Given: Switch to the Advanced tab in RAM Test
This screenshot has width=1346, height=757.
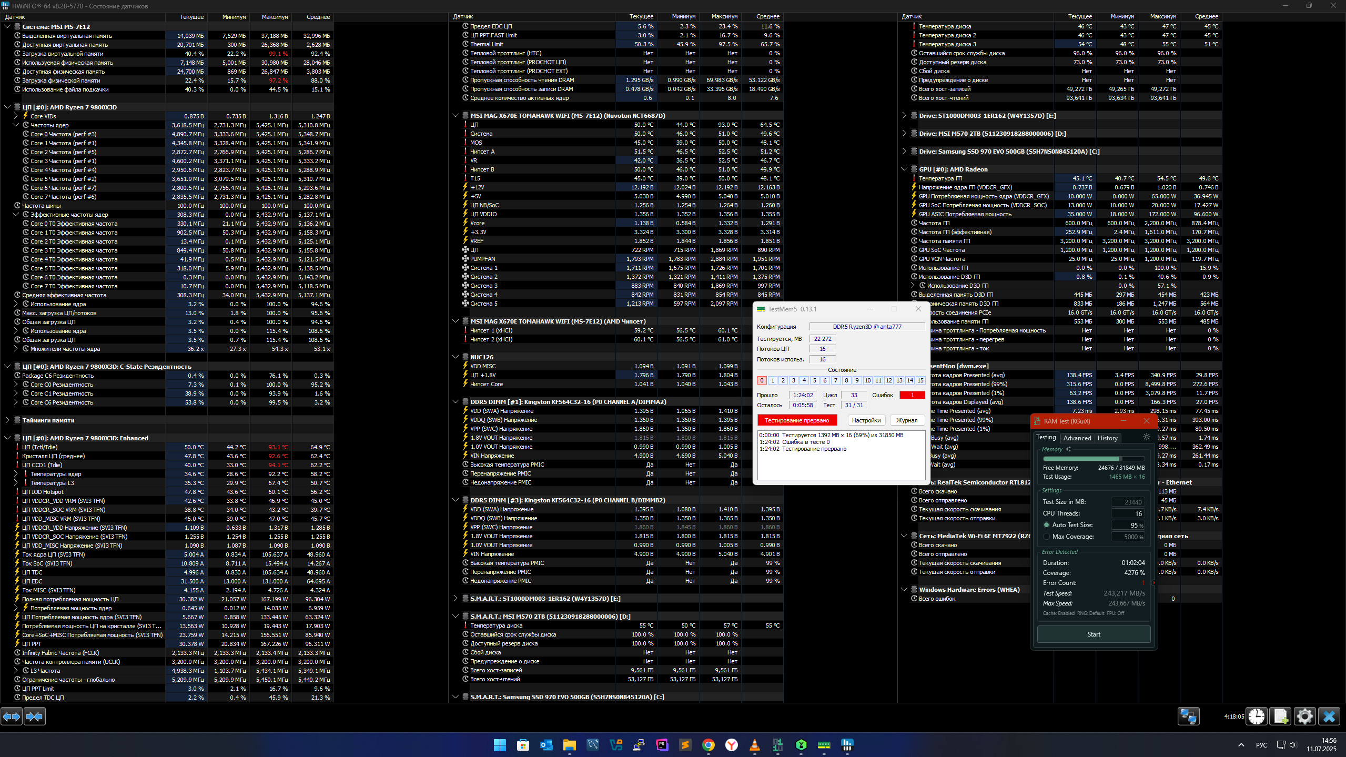Looking at the screenshot, I should coord(1077,438).
